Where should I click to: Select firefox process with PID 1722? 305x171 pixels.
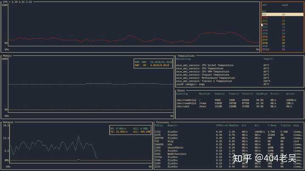point(229,132)
